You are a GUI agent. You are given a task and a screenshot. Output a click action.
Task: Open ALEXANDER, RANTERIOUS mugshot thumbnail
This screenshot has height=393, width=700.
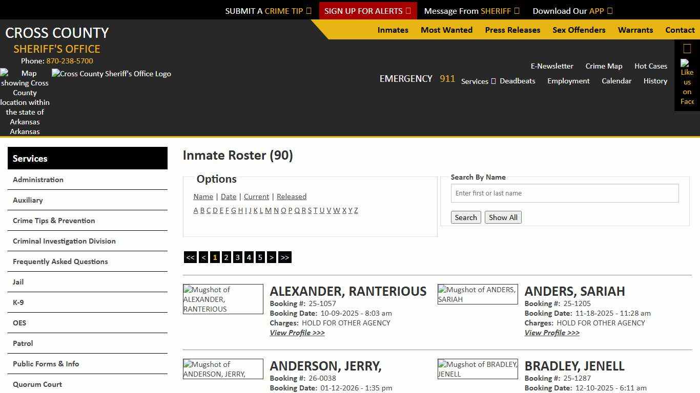click(x=223, y=299)
